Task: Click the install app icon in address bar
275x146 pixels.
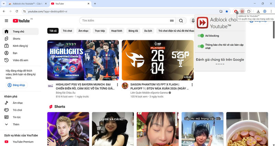Action: (221, 11)
